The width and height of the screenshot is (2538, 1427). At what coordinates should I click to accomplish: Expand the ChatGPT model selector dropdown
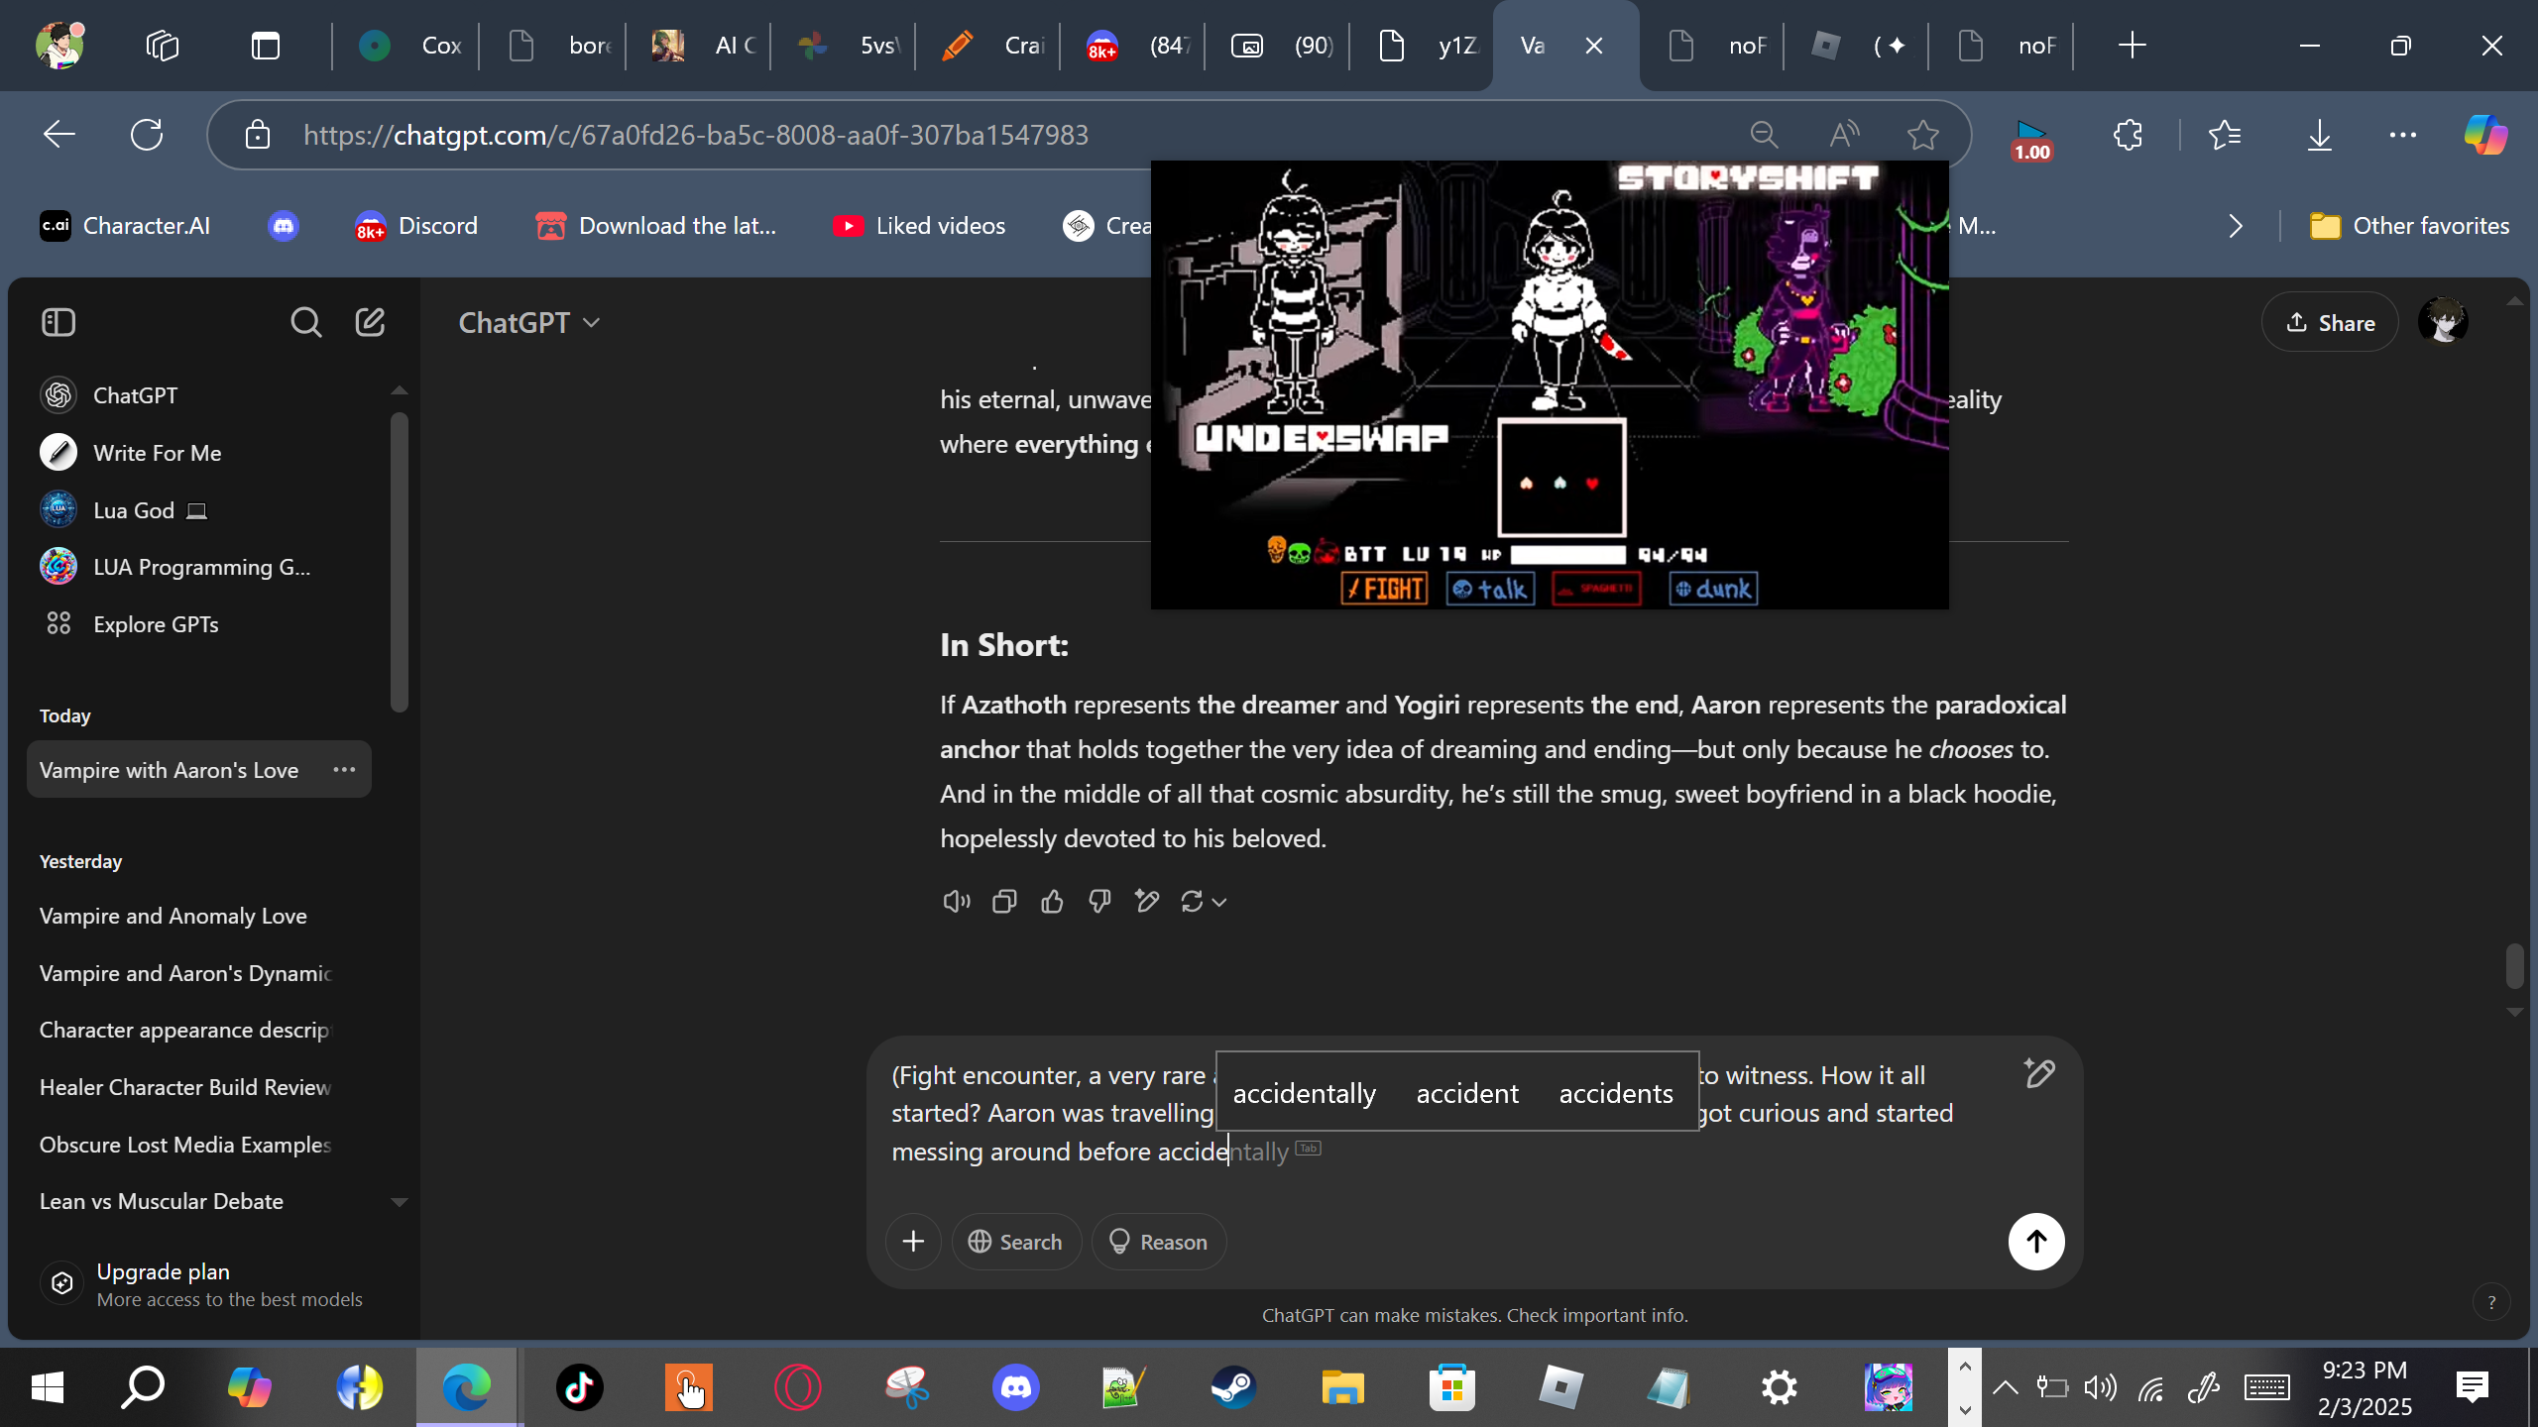click(529, 322)
